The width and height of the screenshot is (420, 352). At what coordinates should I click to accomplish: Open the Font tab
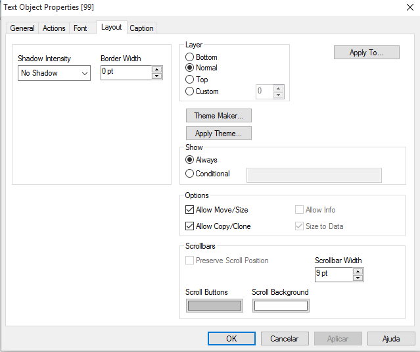pyautogui.click(x=80, y=28)
